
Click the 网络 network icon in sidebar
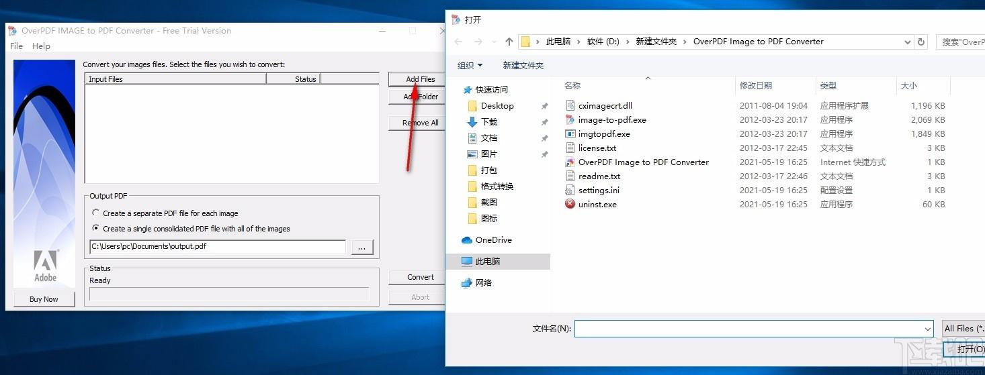pos(467,283)
